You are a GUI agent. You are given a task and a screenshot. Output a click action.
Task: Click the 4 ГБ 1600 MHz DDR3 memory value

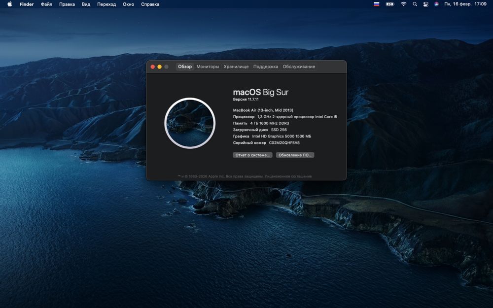(270, 123)
